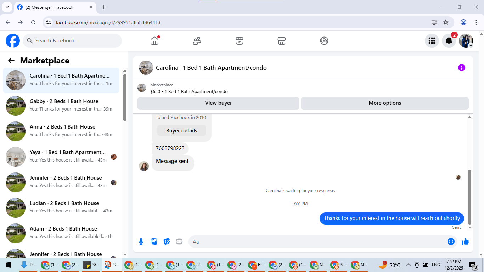Select the Messenger | Facebook tab
This screenshot has height=272, width=484.
tap(55, 7)
